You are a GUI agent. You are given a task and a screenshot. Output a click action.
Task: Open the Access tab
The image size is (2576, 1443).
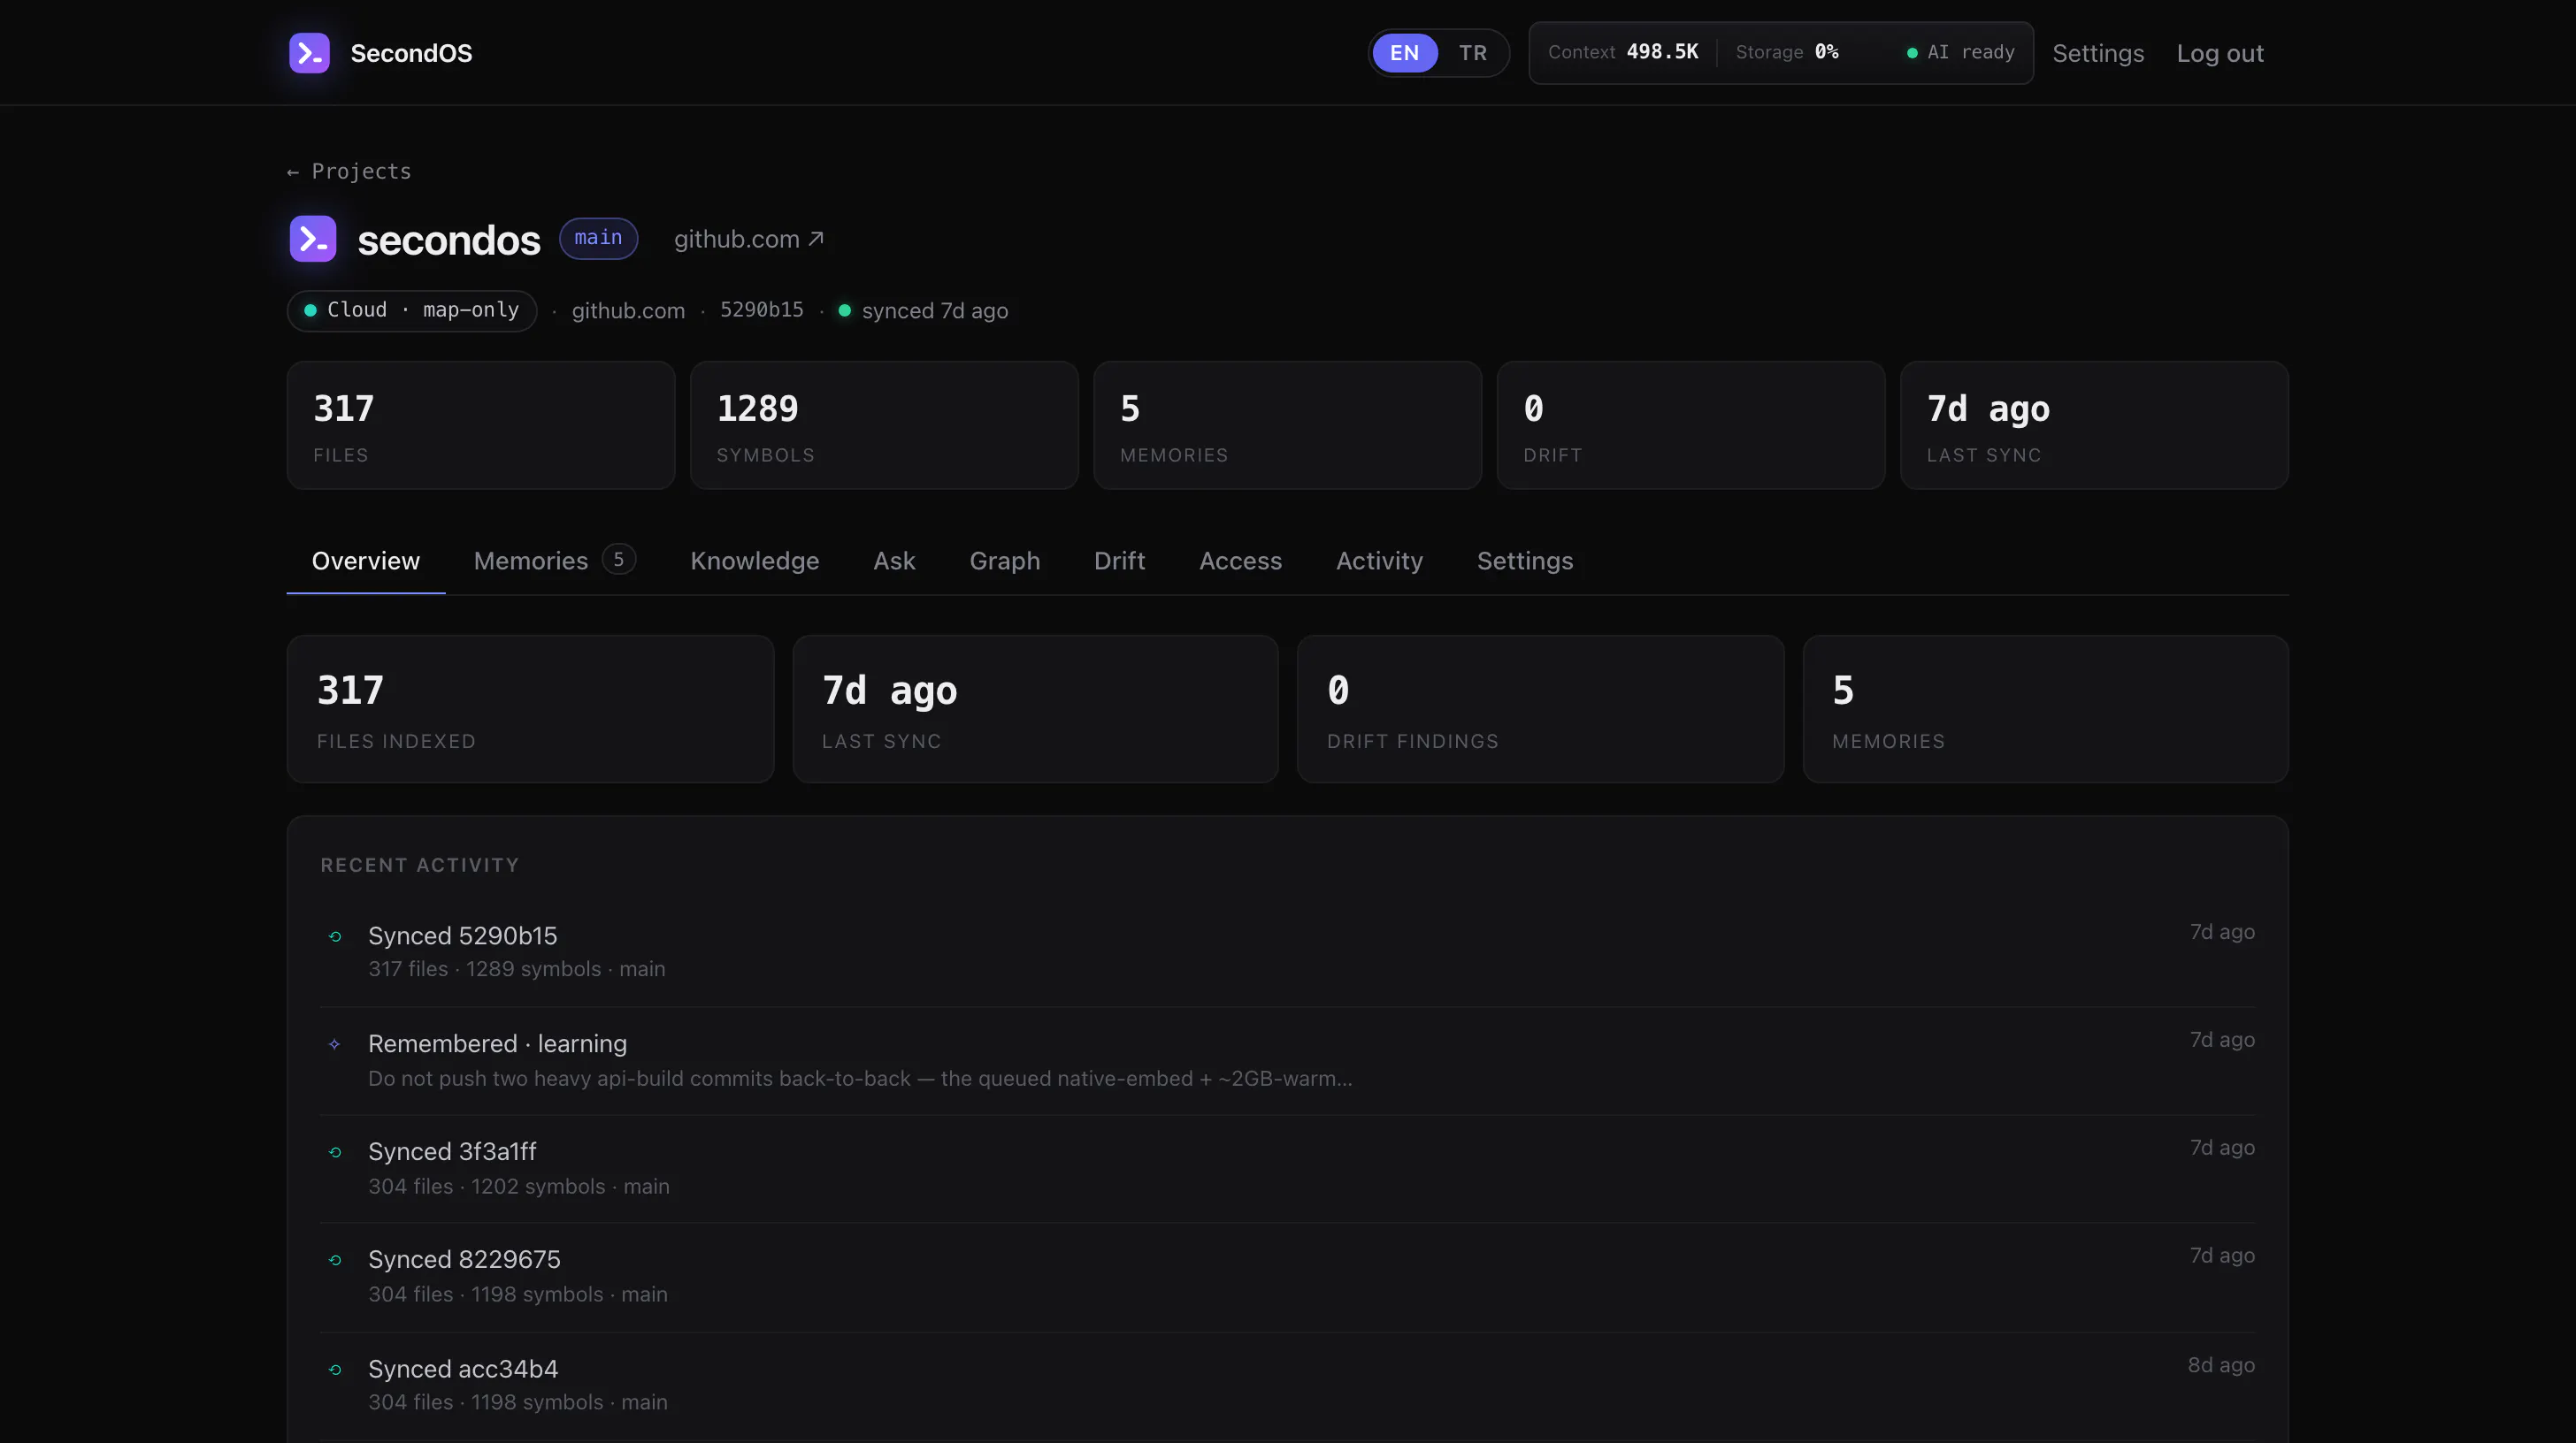(1241, 561)
